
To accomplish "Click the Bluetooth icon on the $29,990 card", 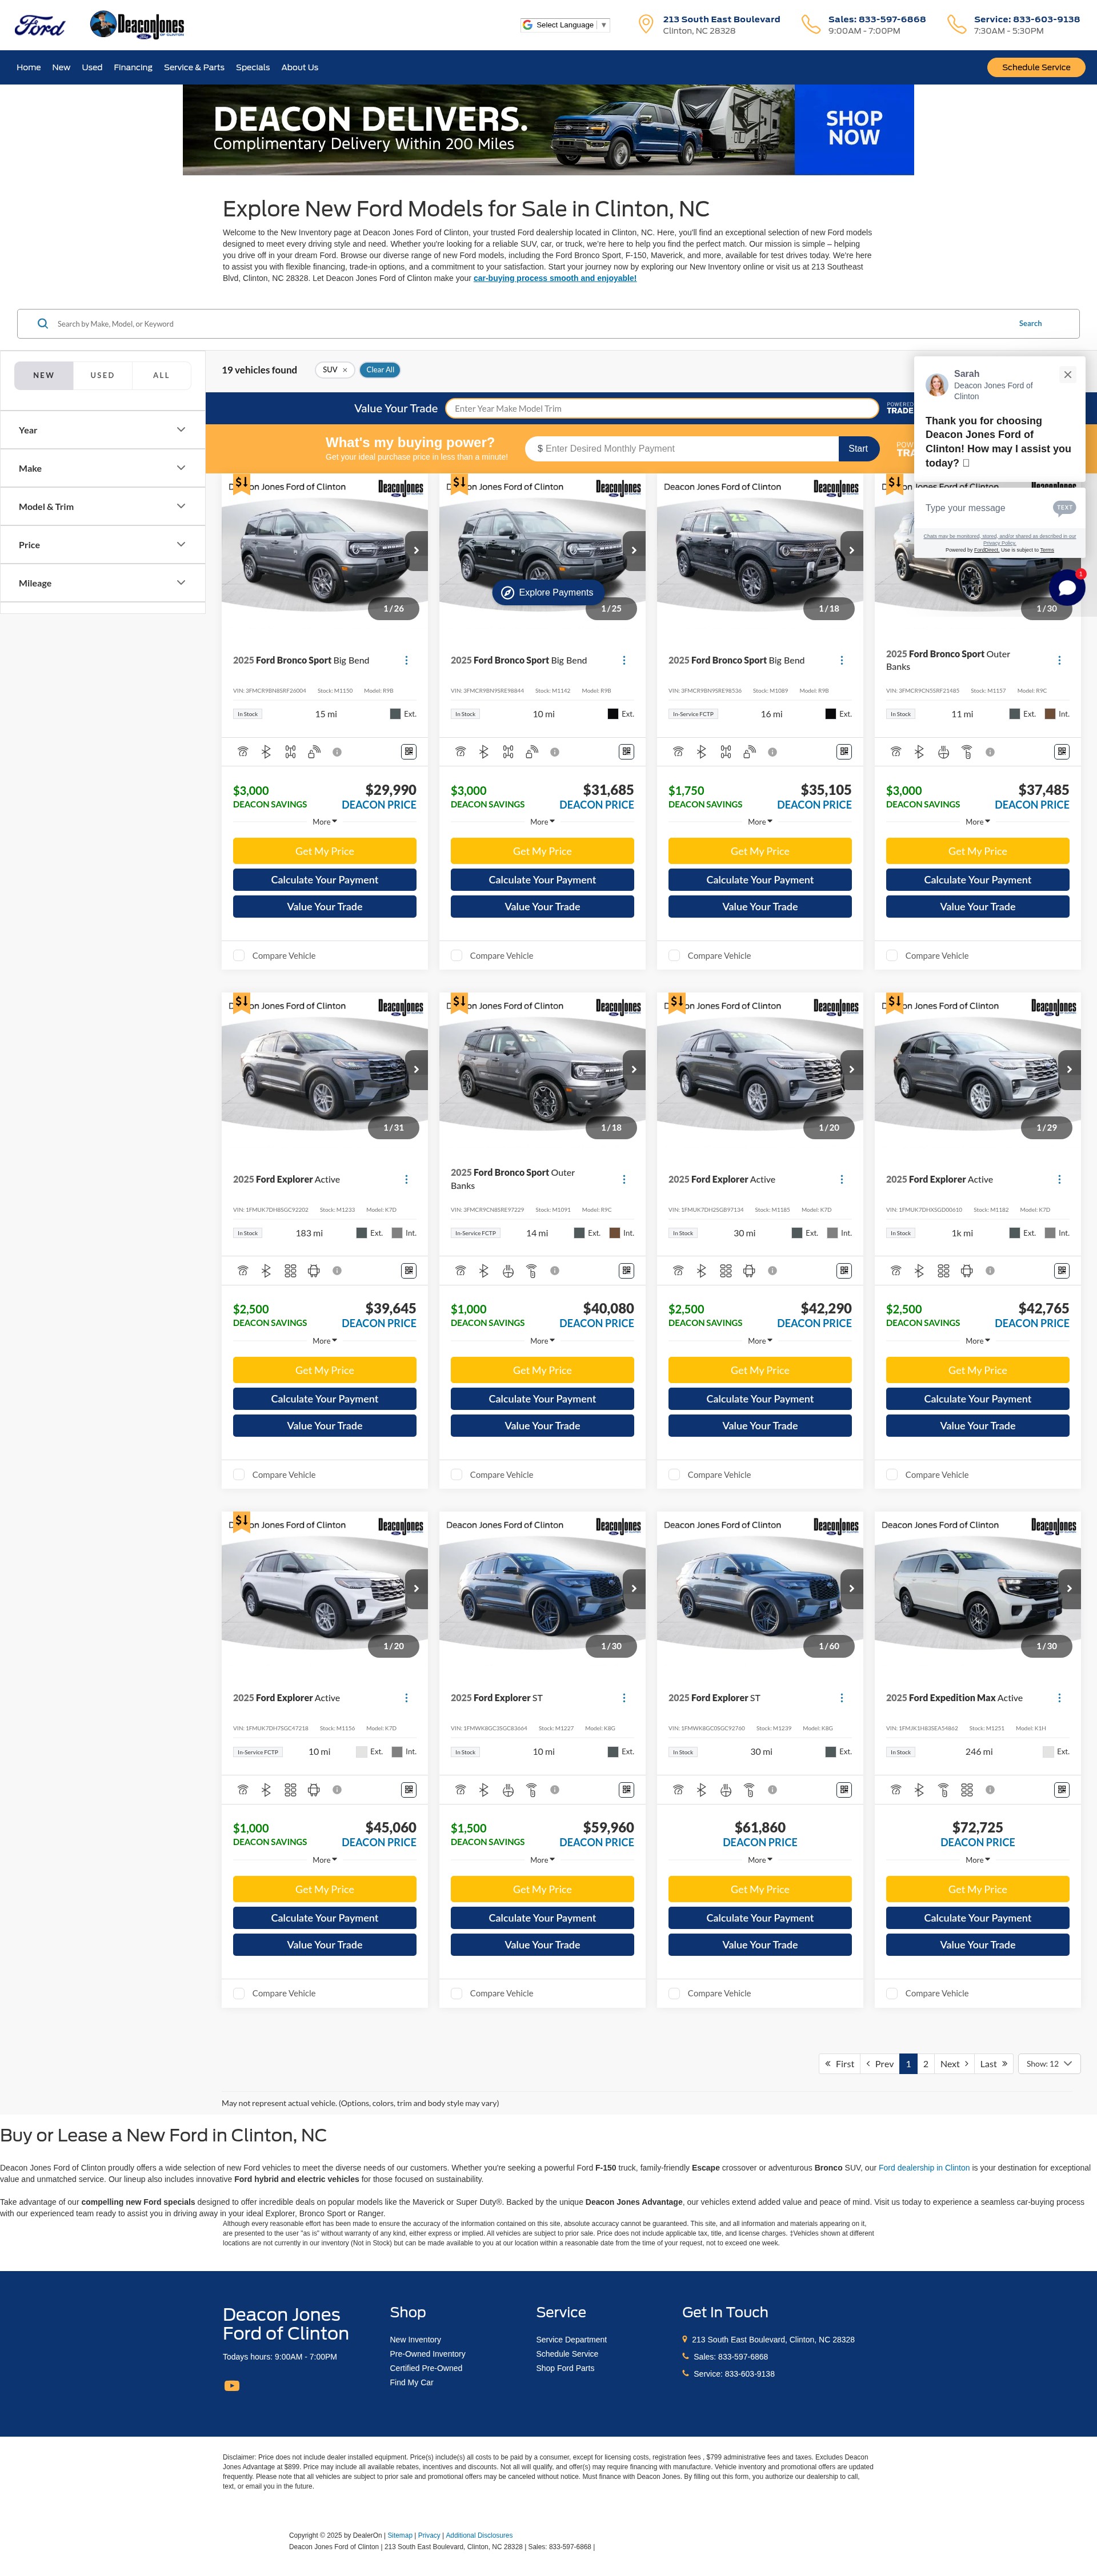I will tap(266, 752).
